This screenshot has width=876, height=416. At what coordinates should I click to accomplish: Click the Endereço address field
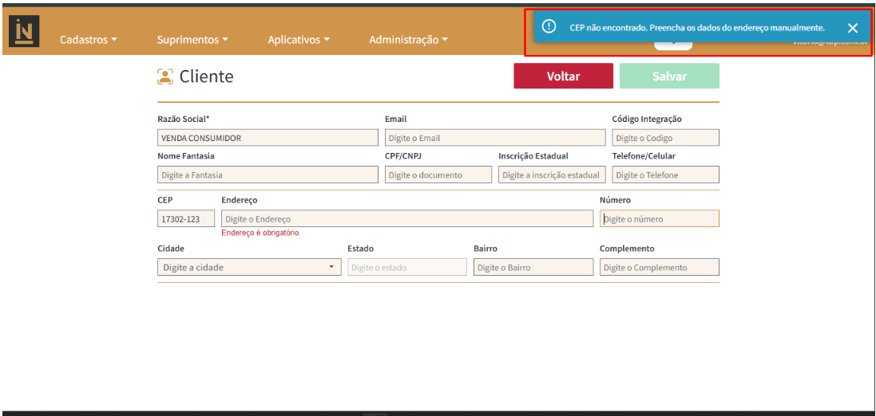(x=406, y=218)
